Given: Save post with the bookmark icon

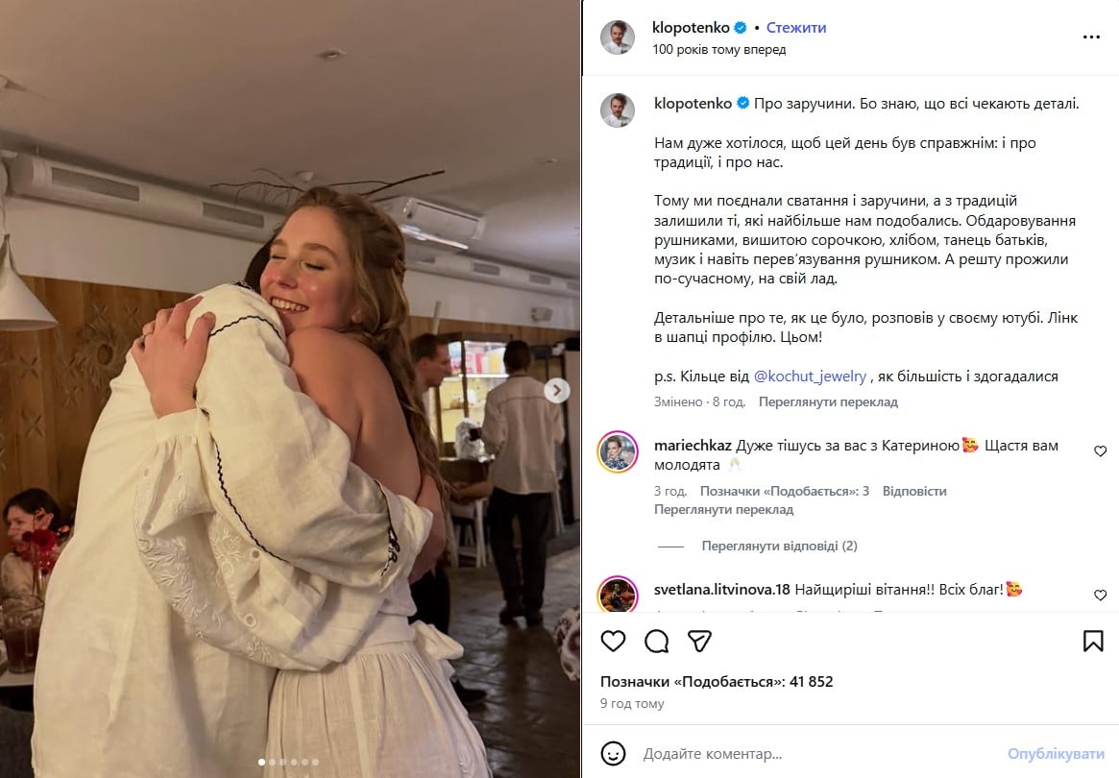Looking at the screenshot, I should click(1093, 641).
